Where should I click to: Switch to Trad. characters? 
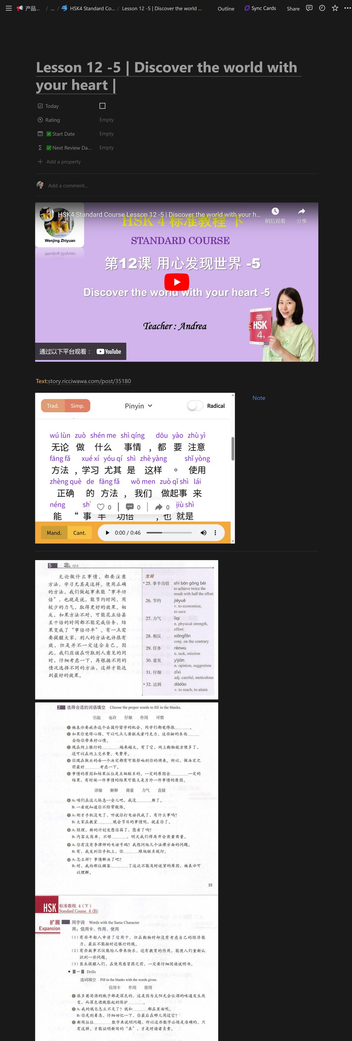53,406
